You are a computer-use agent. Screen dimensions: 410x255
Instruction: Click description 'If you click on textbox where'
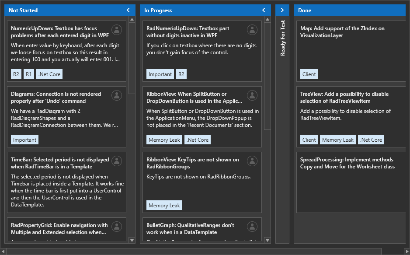pos(202,49)
